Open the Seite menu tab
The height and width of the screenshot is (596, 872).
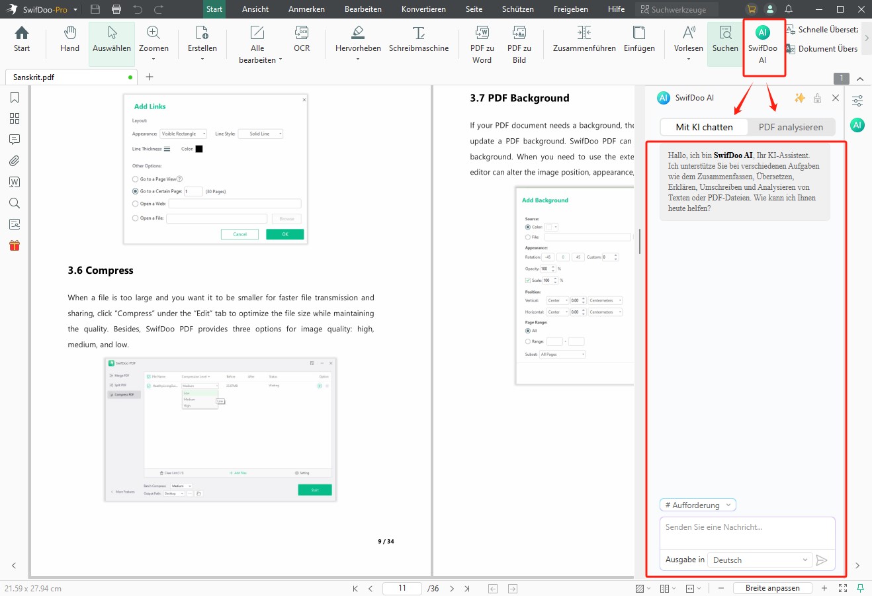[x=474, y=9]
